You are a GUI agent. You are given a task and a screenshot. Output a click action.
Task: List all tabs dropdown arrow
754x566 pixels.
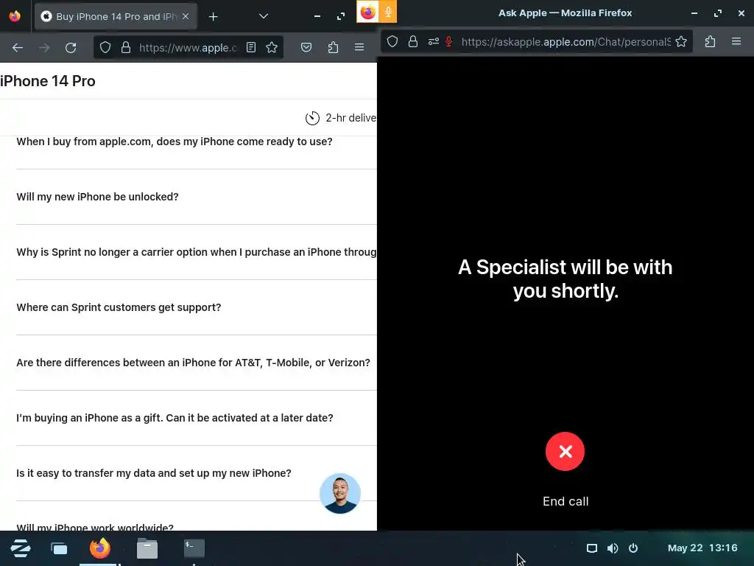click(264, 16)
